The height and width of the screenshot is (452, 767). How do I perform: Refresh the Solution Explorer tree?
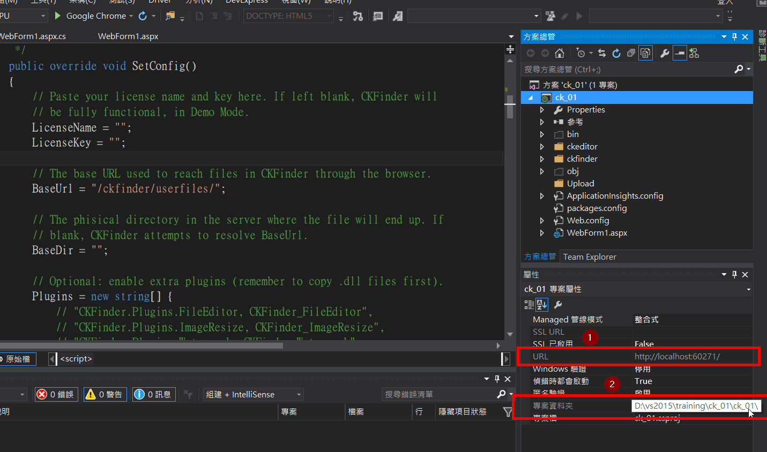(616, 53)
